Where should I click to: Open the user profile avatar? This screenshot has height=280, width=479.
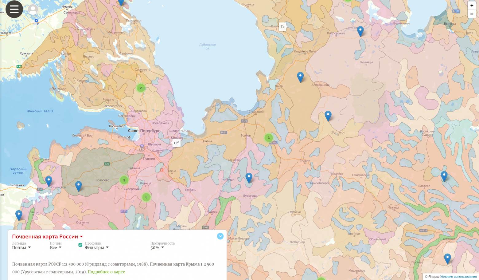(33, 9)
